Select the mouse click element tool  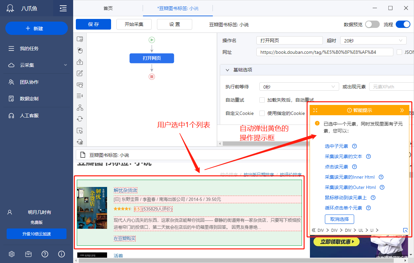[80, 50]
